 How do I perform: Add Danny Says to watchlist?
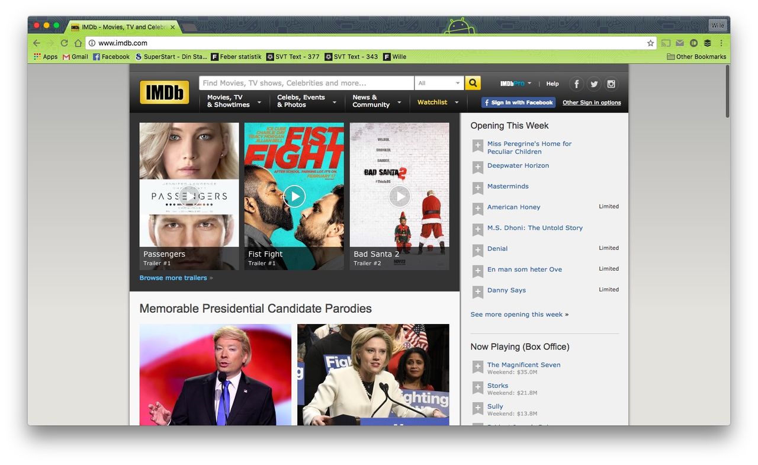(x=478, y=291)
